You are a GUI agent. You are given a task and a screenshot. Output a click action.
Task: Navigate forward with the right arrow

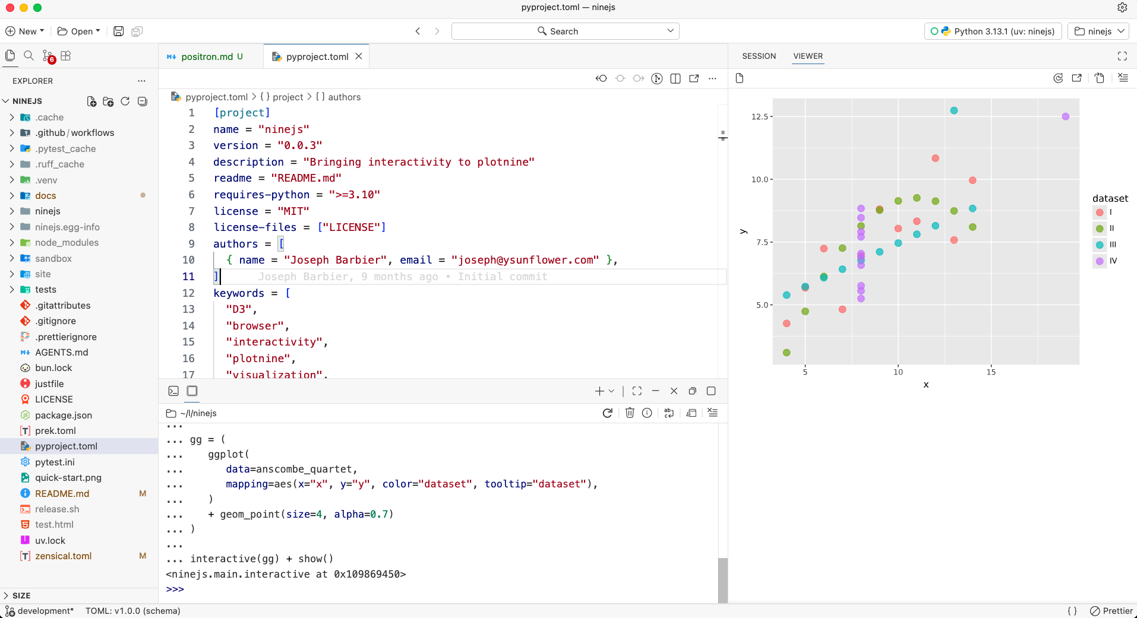(x=437, y=31)
